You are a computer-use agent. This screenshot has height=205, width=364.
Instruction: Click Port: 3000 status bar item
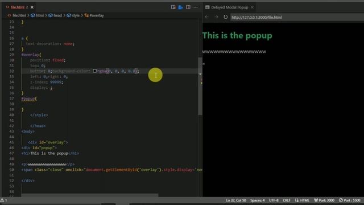324,200
